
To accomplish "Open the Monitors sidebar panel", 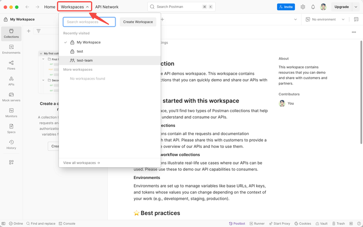I will [11, 113].
